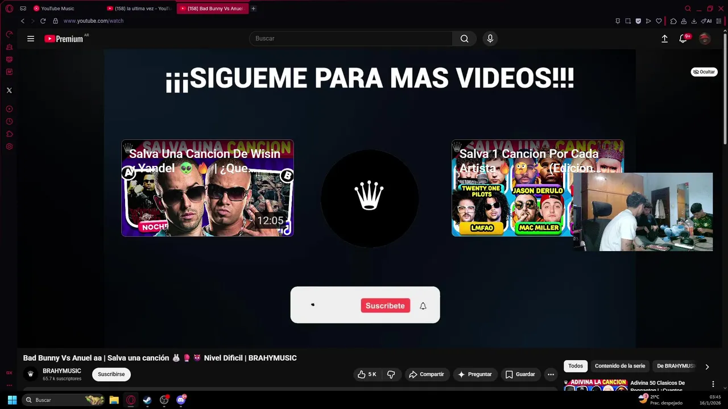Viewport: 728px width, 409px height.
Task: Show more filter chips arrow
Action: (x=707, y=367)
